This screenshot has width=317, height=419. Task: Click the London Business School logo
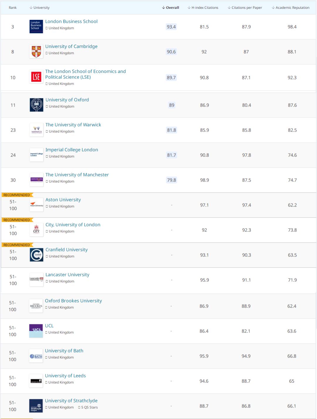tap(36, 26)
